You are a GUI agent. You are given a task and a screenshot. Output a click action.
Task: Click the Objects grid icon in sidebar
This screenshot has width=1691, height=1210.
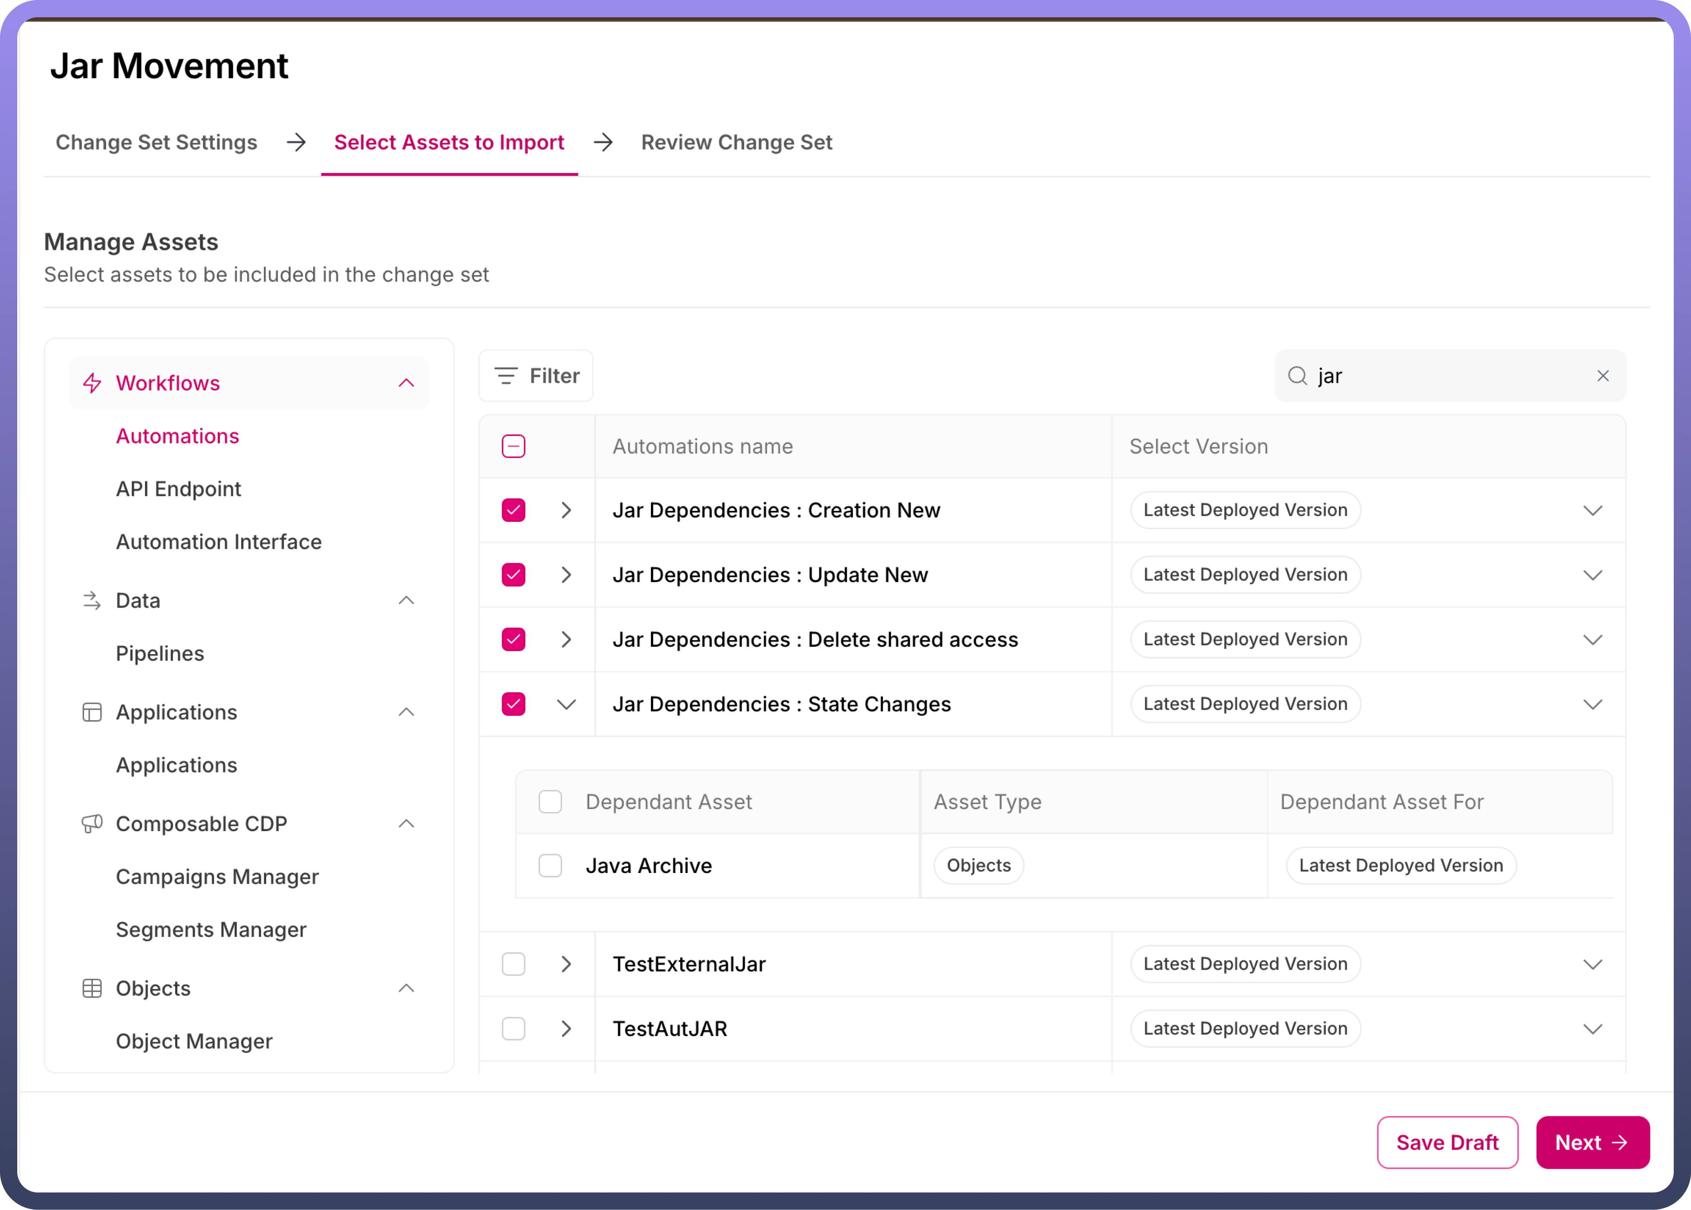point(92,989)
